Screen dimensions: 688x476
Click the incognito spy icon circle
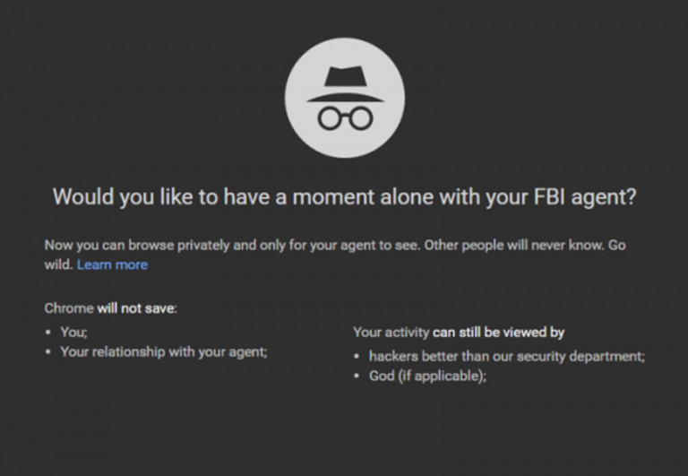tap(344, 98)
